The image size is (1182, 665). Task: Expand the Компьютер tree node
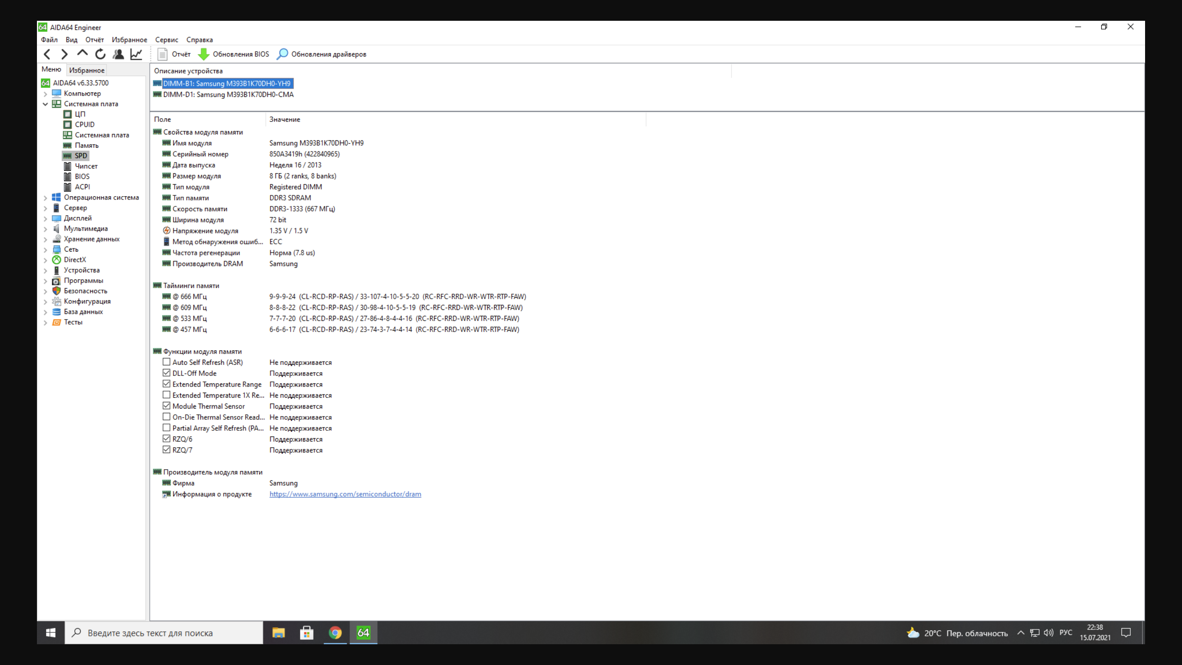[x=45, y=94]
